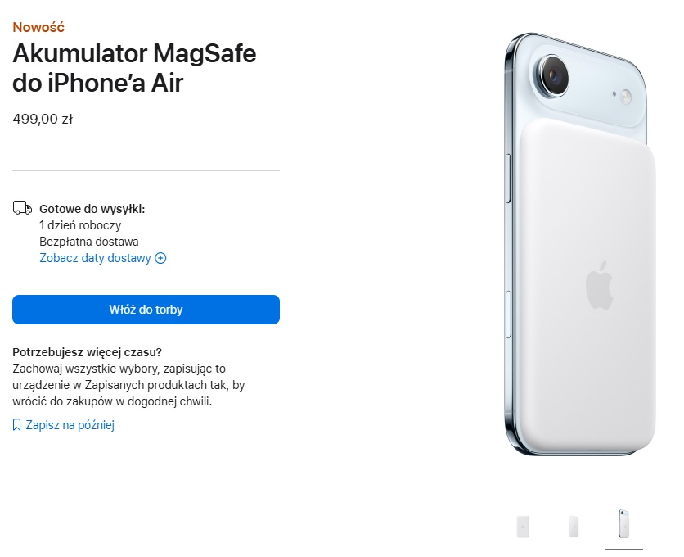Viewport: 684px width, 557px height.
Task: Click the camera lens on the iPhone image
Action: 554,76
